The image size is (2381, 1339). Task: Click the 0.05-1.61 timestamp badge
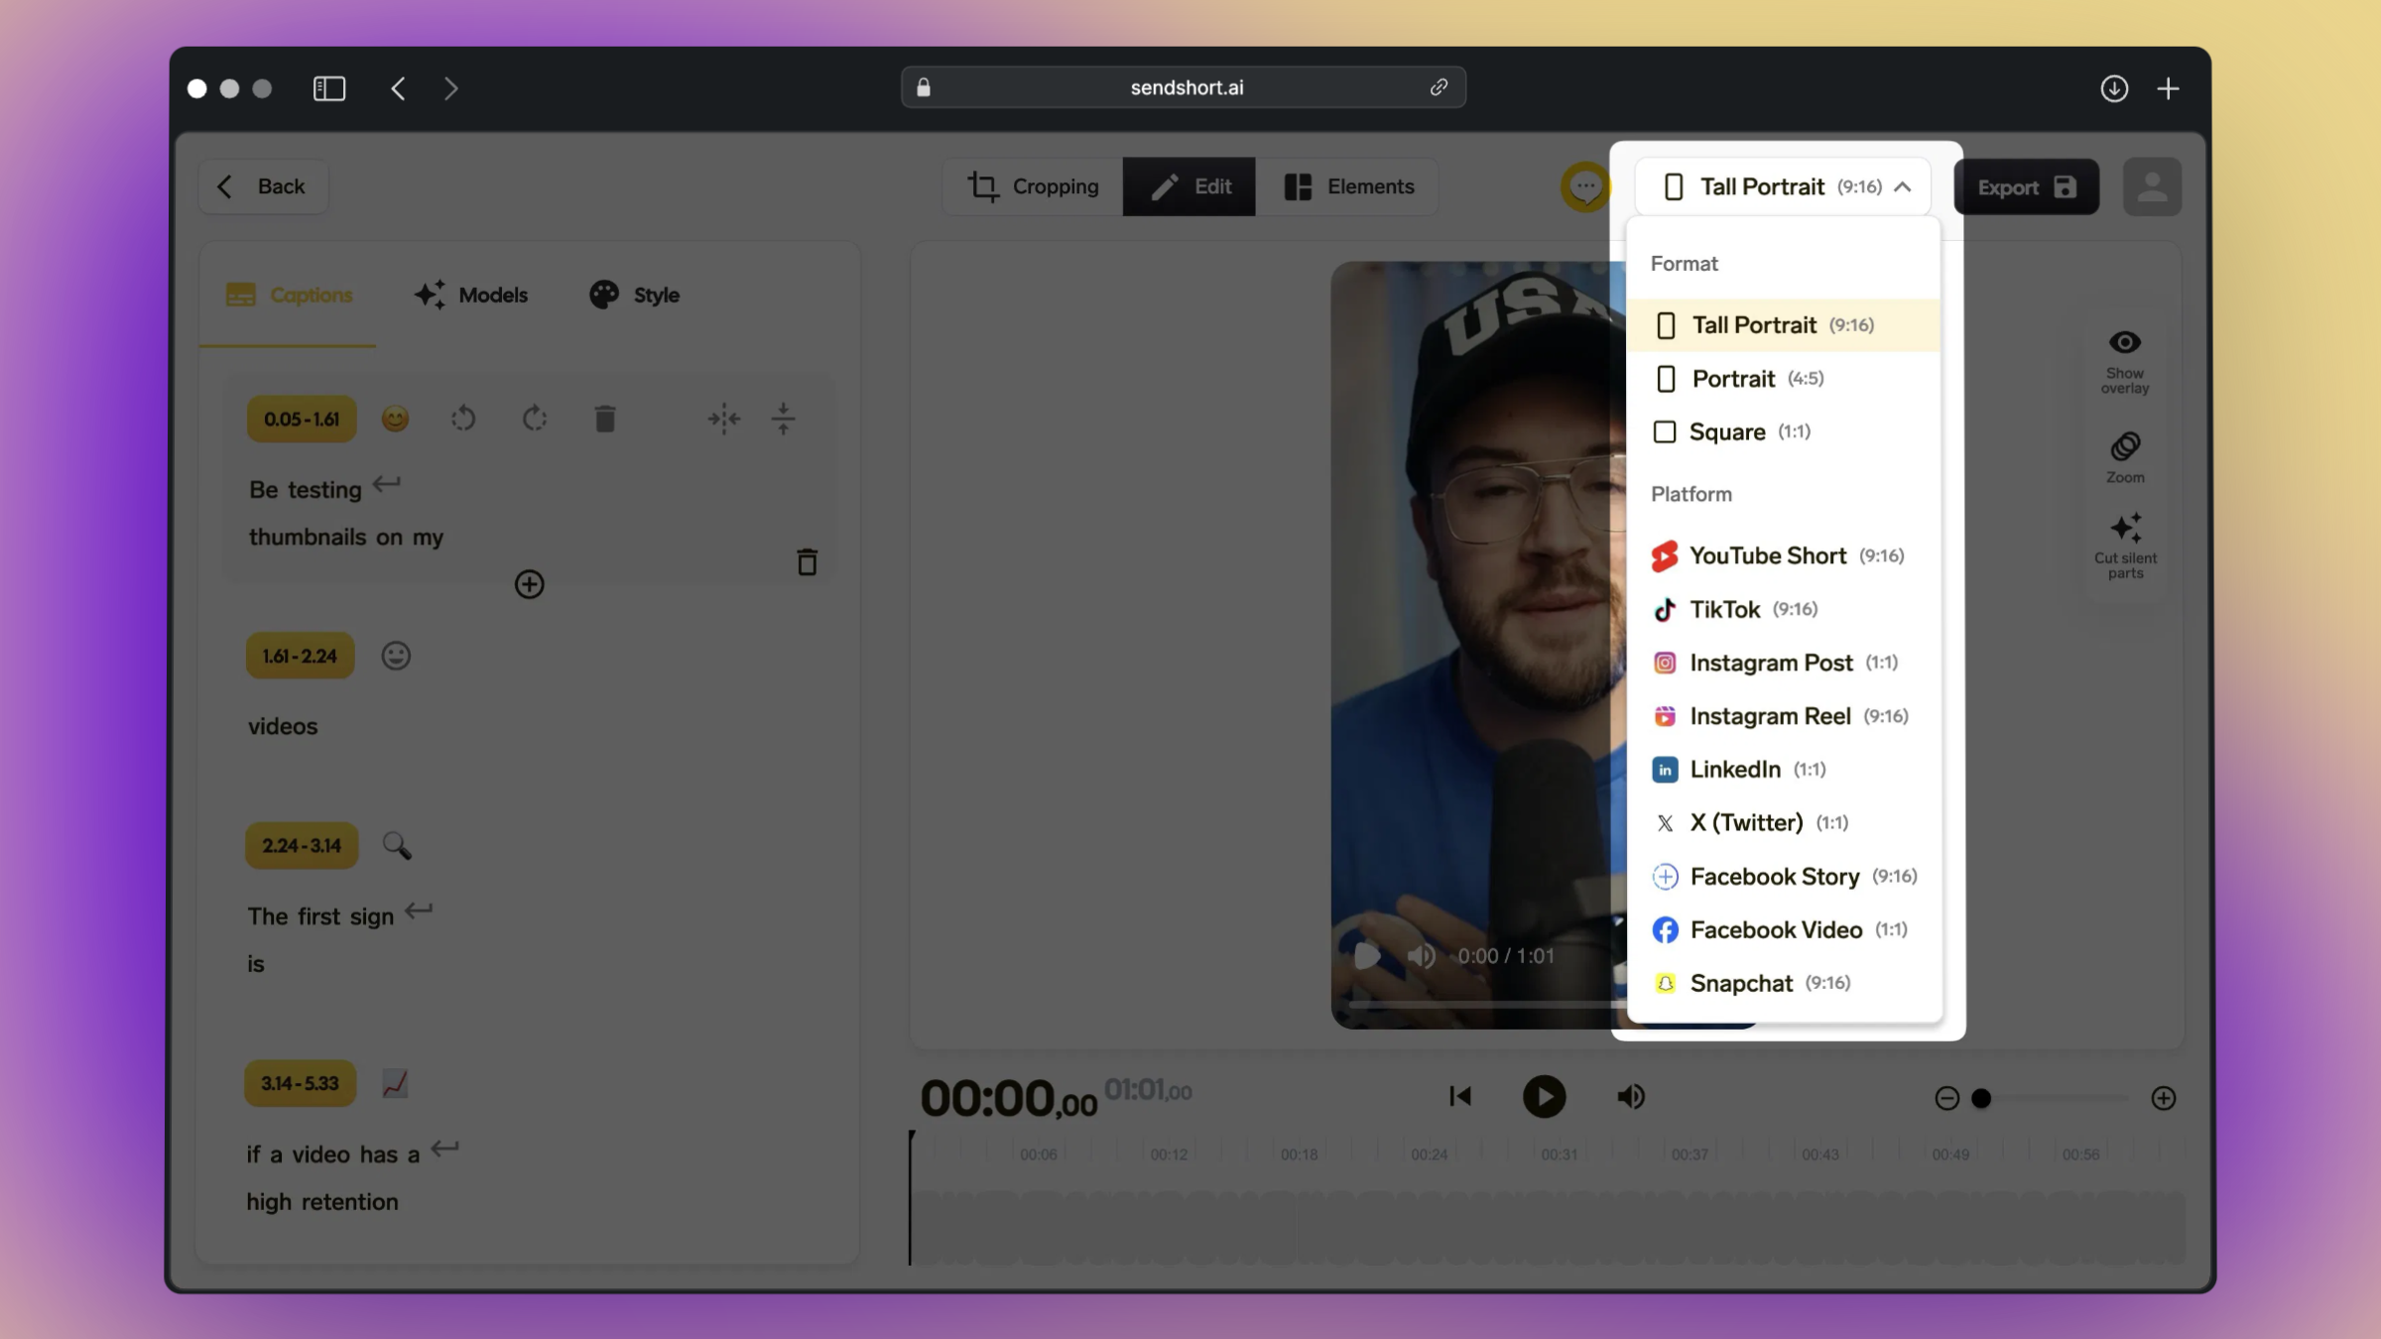pyautogui.click(x=302, y=419)
